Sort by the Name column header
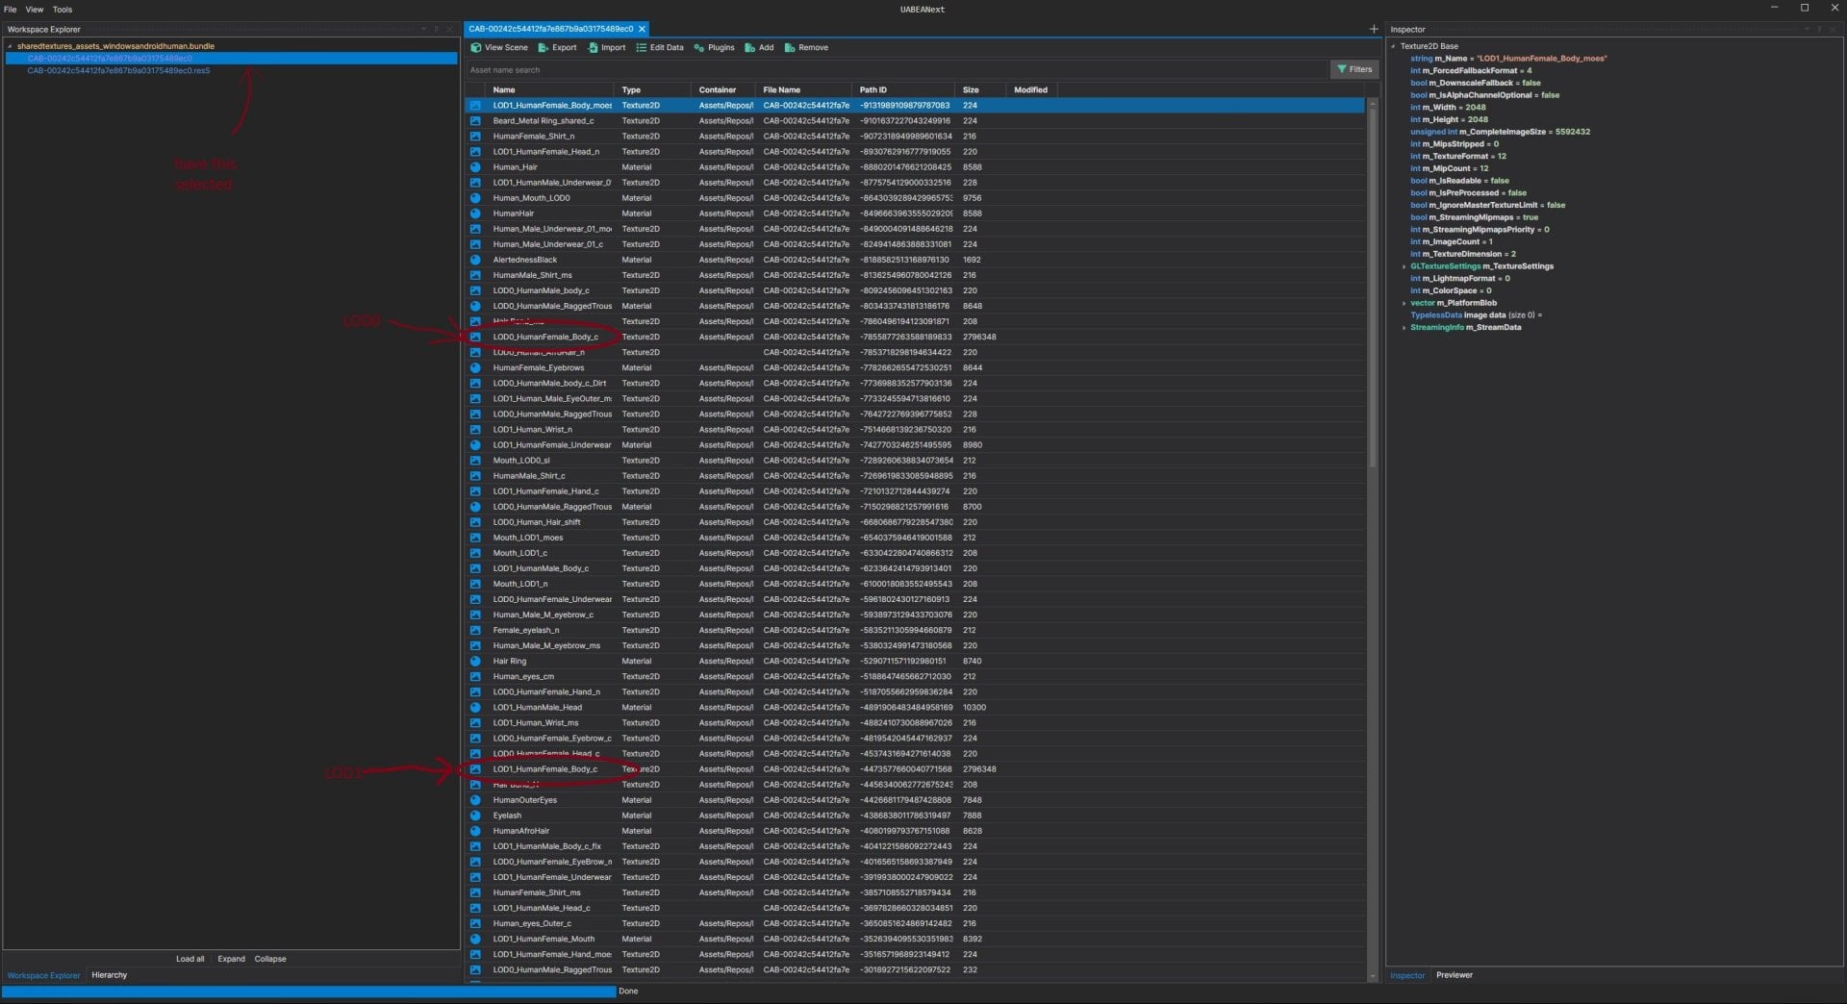Screen dimensions: 1847x1004 (x=550, y=89)
